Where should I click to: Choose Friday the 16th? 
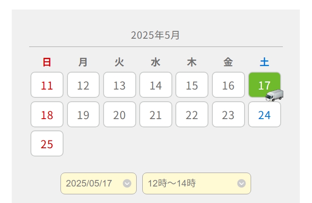[228, 85]
